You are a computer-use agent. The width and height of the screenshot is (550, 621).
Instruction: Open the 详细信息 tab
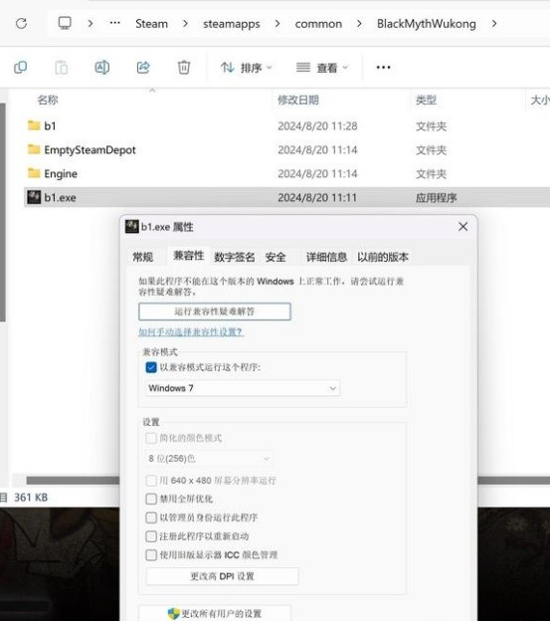(326, 257)
